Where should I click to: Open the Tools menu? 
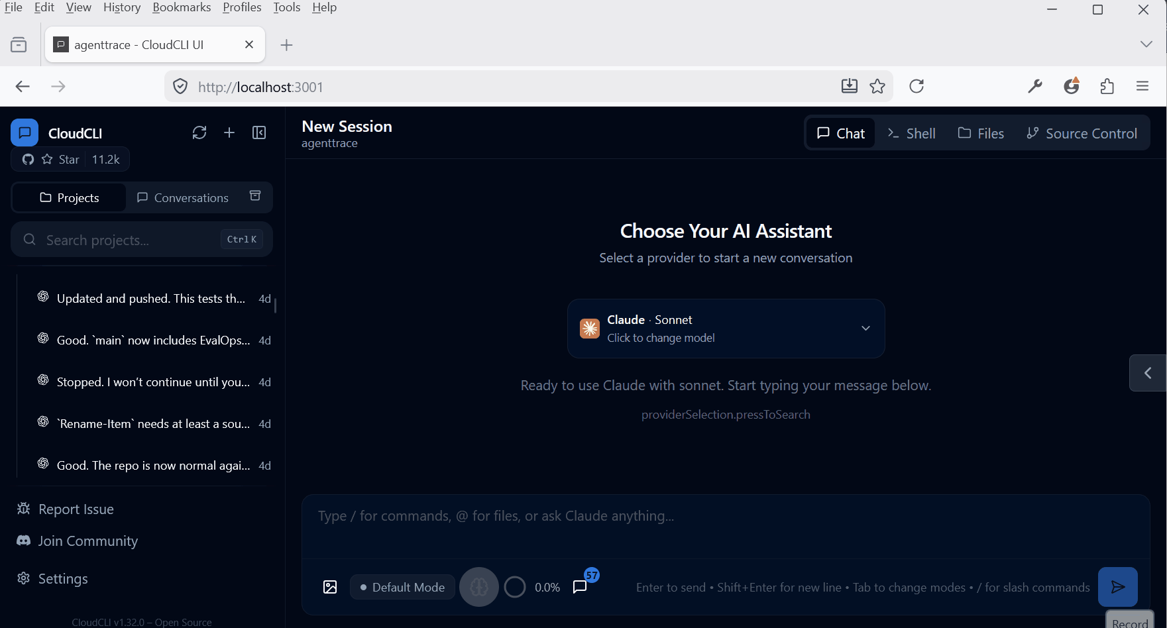pyautogui.click(x=287, y=7)
